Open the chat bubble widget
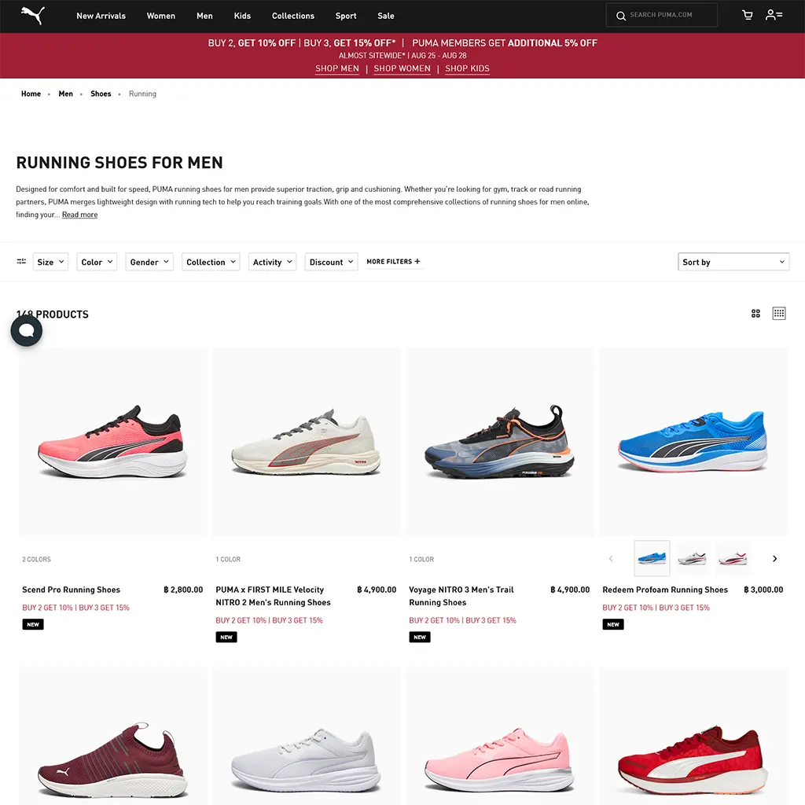This screenshot has width=805, height=805. (x=26, y=331)
